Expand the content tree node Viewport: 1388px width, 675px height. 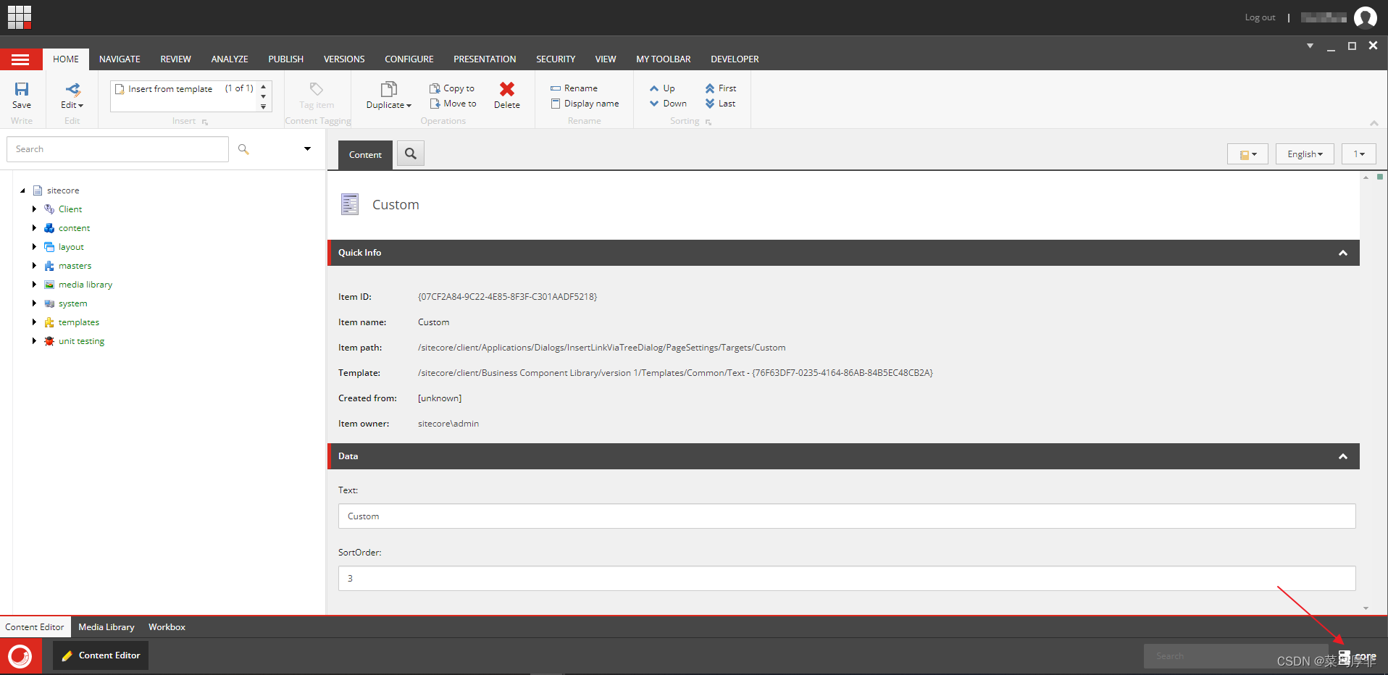coord(34,228)
